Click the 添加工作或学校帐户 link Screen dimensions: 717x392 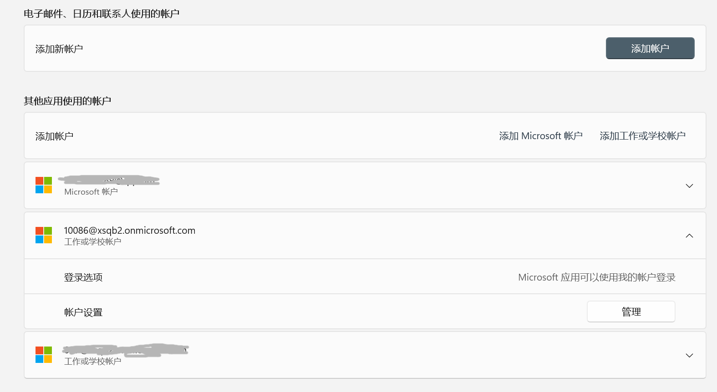click(642, 136)
